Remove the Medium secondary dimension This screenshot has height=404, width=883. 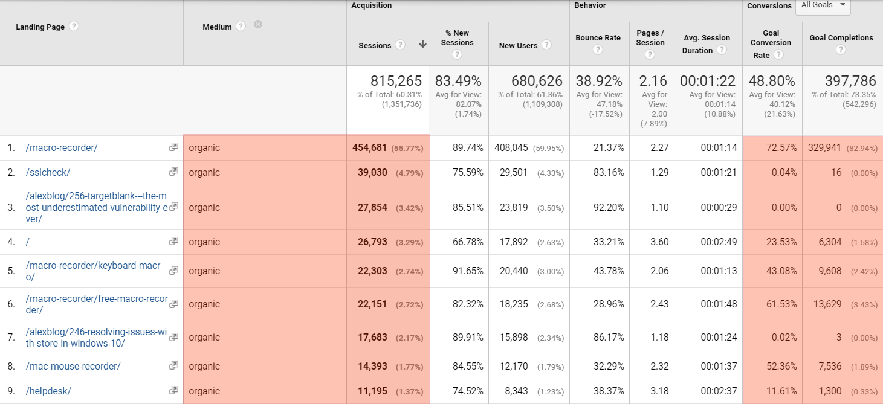coord(258,25)
